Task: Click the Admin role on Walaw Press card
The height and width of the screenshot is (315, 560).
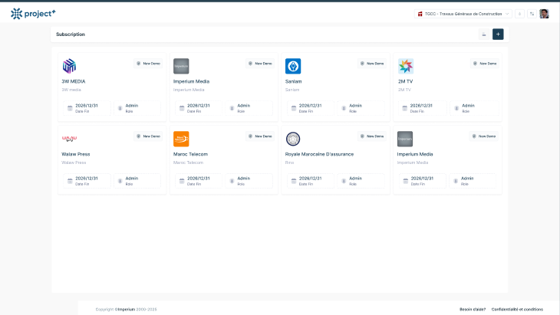Action: (131, 179)
